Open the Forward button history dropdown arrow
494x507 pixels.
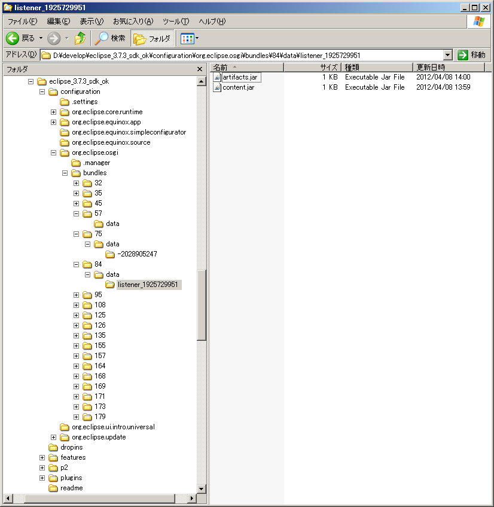[67, 38]
